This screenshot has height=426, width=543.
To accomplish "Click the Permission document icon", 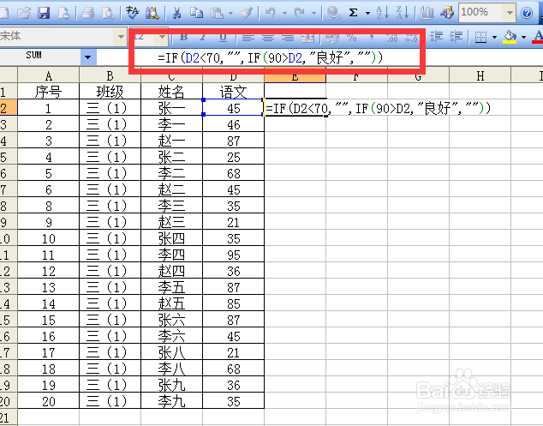I will (63, 13).
